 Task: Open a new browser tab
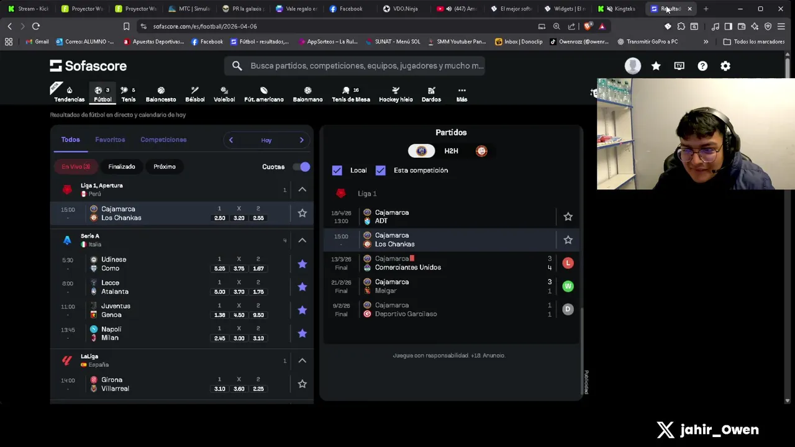(x=706, y=9)
